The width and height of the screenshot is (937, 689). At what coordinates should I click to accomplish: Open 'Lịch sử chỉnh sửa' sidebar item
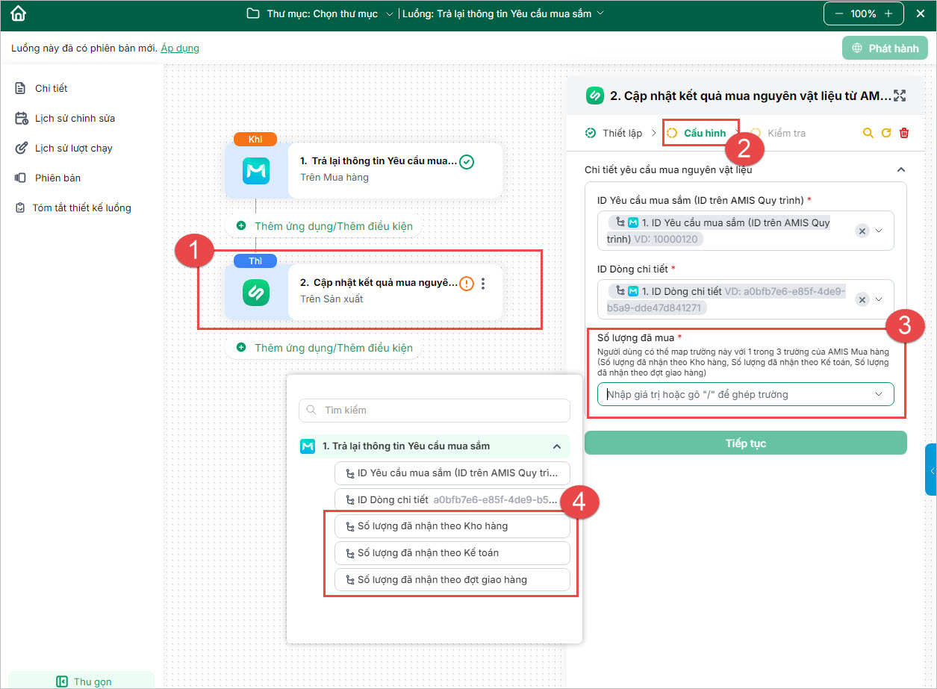pos(65,118)
